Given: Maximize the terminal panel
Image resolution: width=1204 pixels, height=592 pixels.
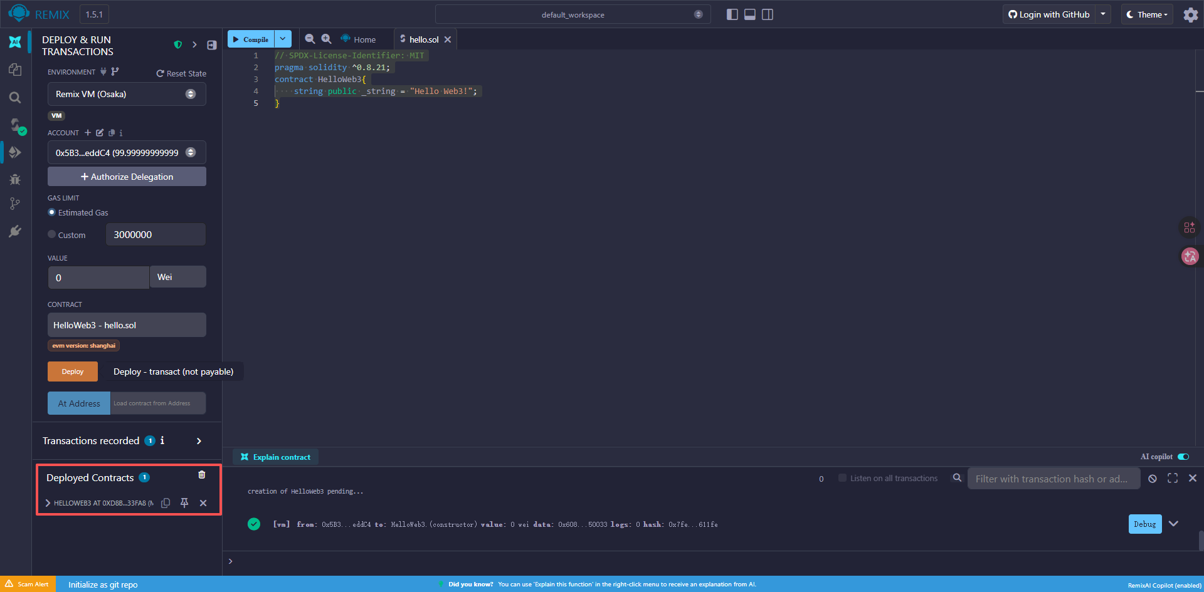Looking at the screenshot, I should click(1173, 479).
